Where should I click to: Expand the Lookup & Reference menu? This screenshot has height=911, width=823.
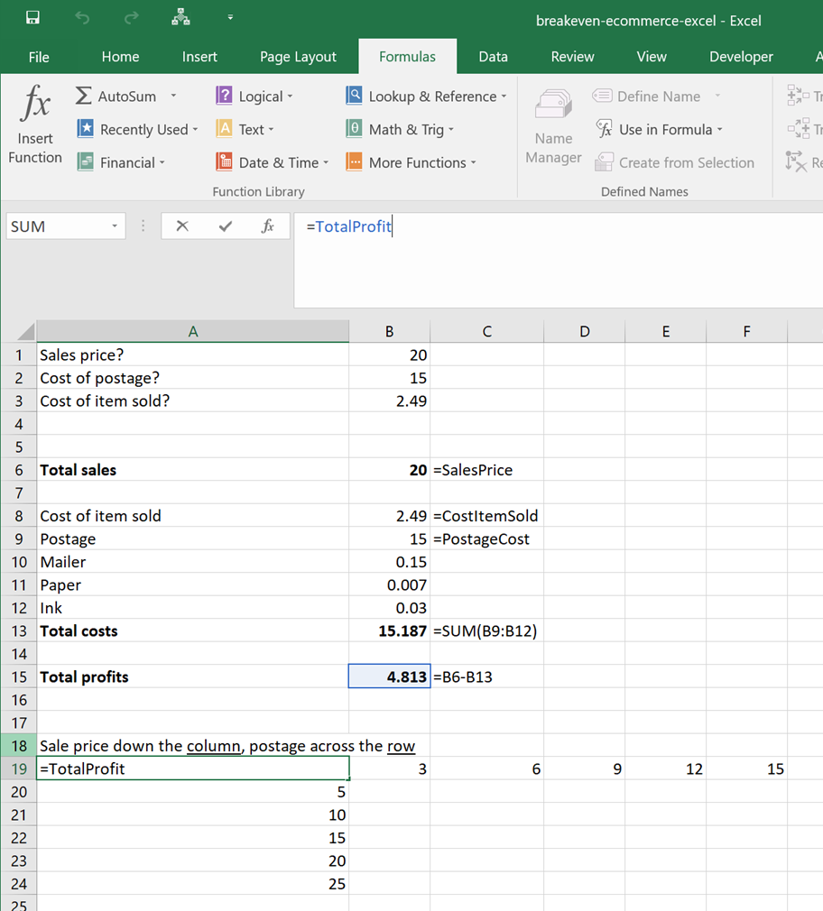click(x=427, y=97)
